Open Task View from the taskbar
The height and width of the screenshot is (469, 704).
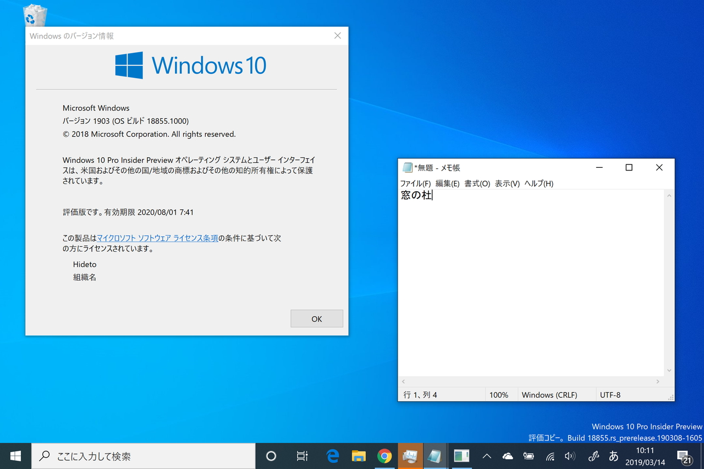302,456
